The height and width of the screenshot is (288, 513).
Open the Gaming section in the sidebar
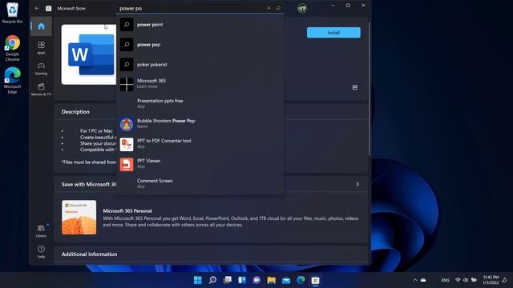click(41, 69)
